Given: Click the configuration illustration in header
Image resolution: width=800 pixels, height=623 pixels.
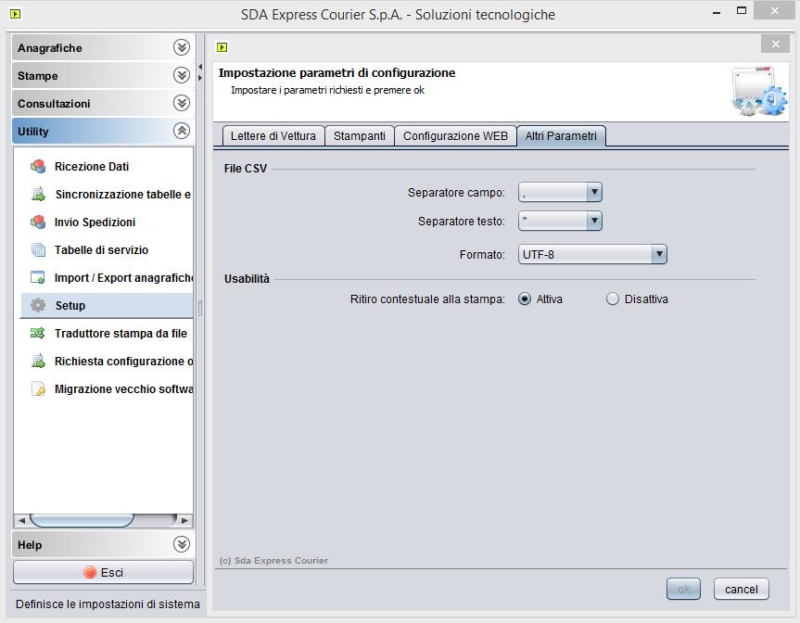Looking at the screenshot, I should tap(760, 92).
